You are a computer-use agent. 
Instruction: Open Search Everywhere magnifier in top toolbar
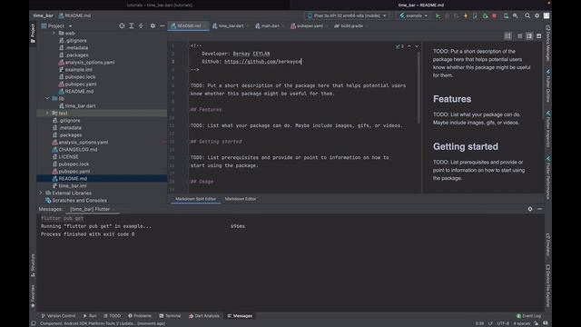click(527, 16)
